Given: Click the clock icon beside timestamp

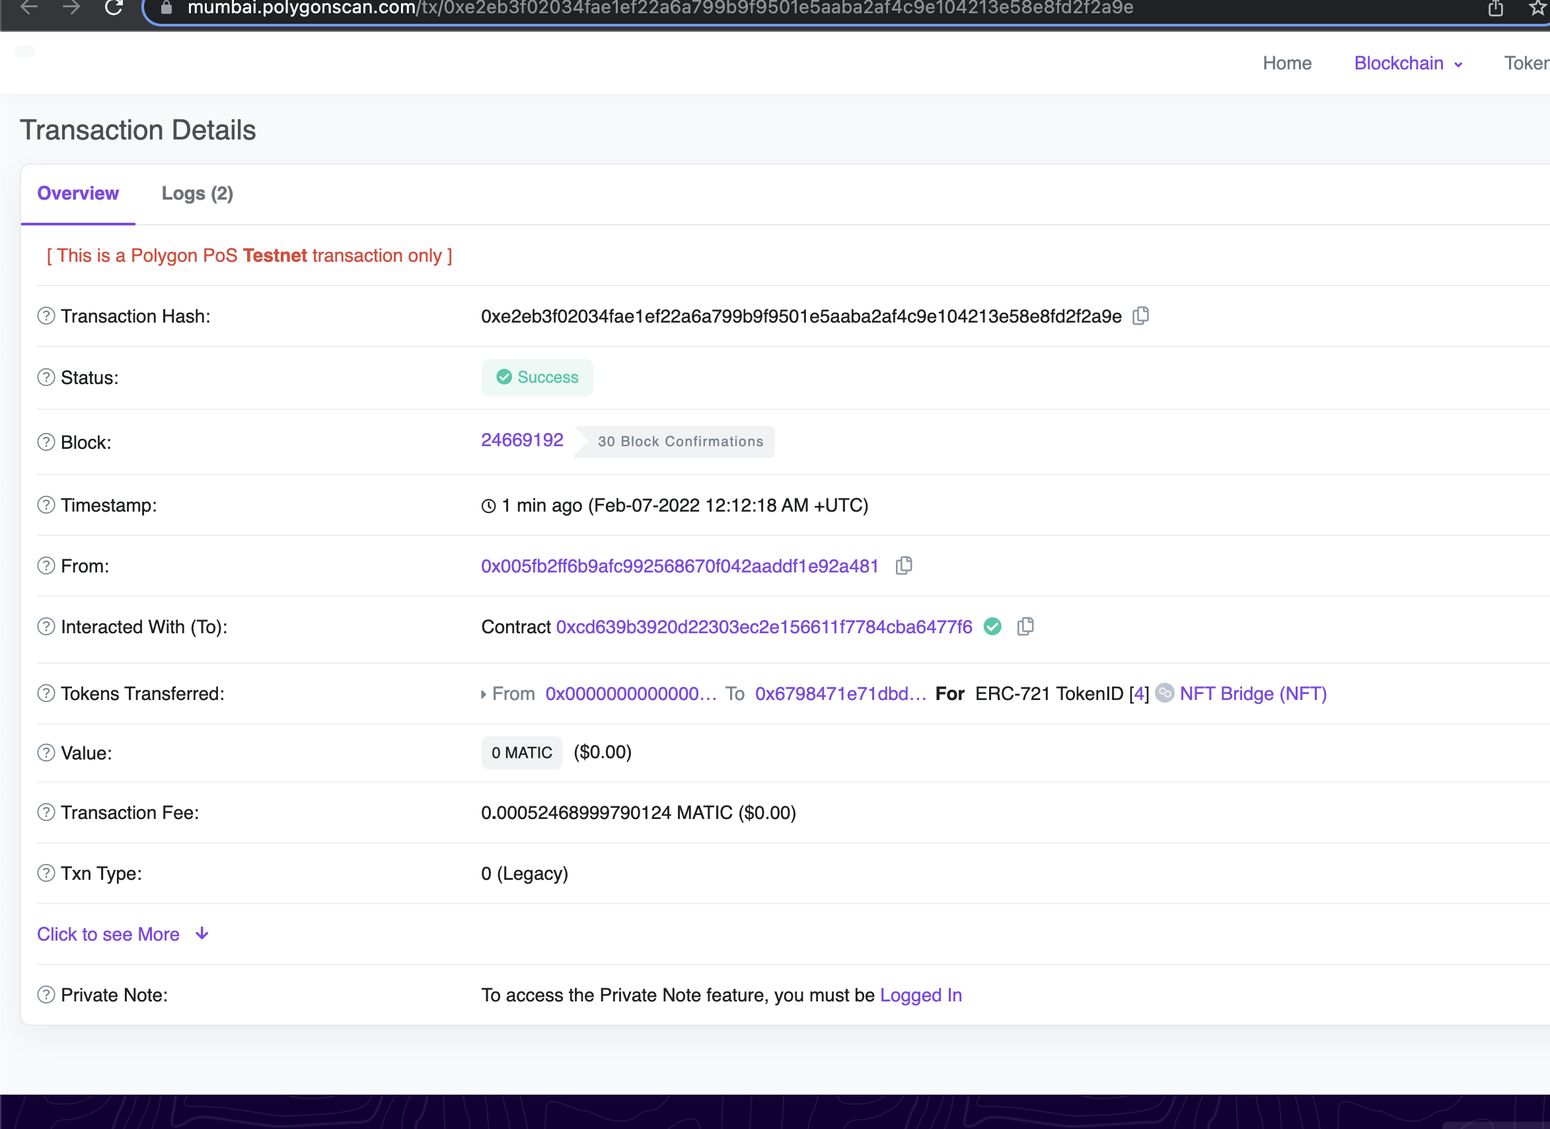Looking at the screenshot, I should pos(489,506).
